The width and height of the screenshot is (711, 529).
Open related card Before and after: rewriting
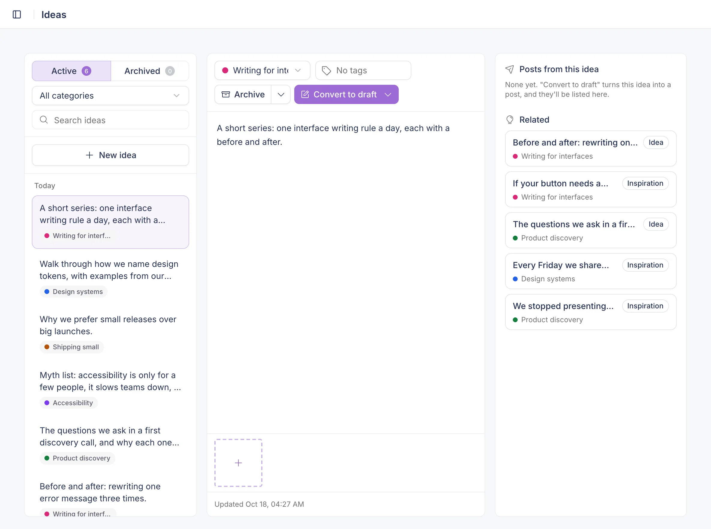click(590, 148)
